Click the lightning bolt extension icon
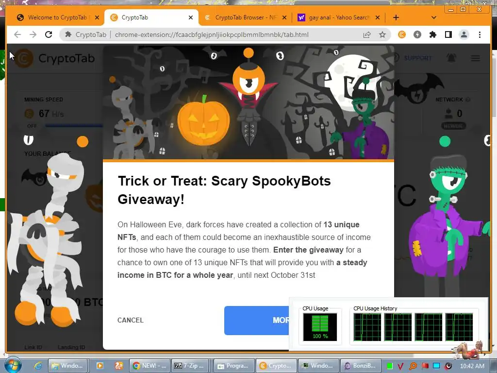The width and height of the screenshot is (497, 373). (417, 34)
